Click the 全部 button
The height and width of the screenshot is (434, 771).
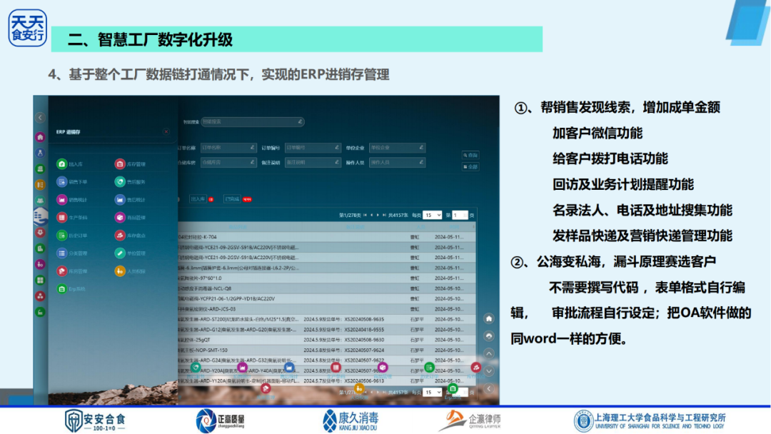point(470,167)
